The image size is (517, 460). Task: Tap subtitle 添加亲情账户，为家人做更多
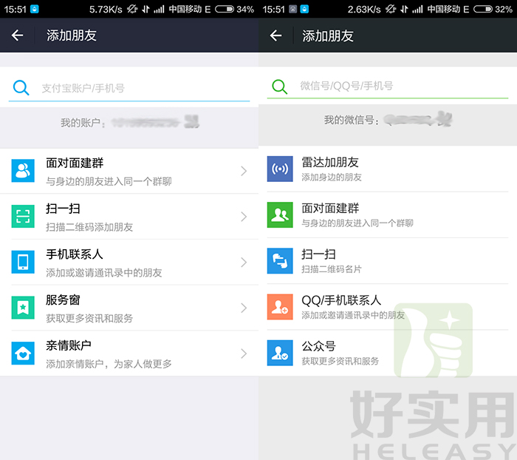point(109,364)
